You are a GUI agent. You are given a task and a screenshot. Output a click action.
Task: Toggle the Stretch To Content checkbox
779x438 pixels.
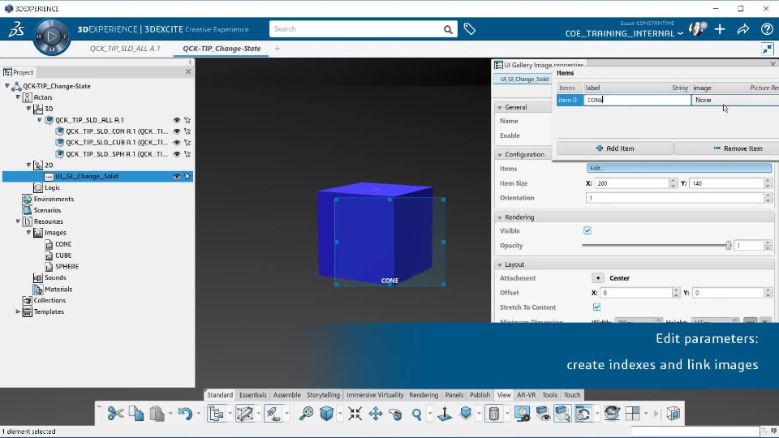(x=597, y=307)
